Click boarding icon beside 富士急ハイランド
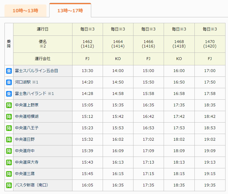 click(9, 94)
